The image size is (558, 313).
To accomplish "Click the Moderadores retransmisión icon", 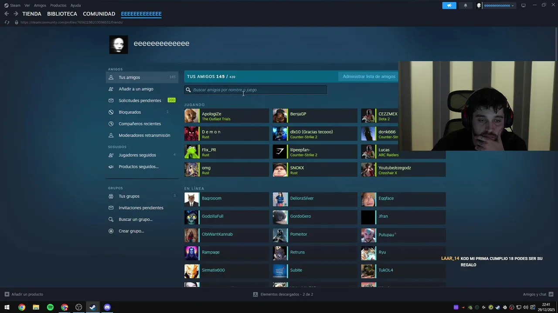I will click(x=111, y=135).
